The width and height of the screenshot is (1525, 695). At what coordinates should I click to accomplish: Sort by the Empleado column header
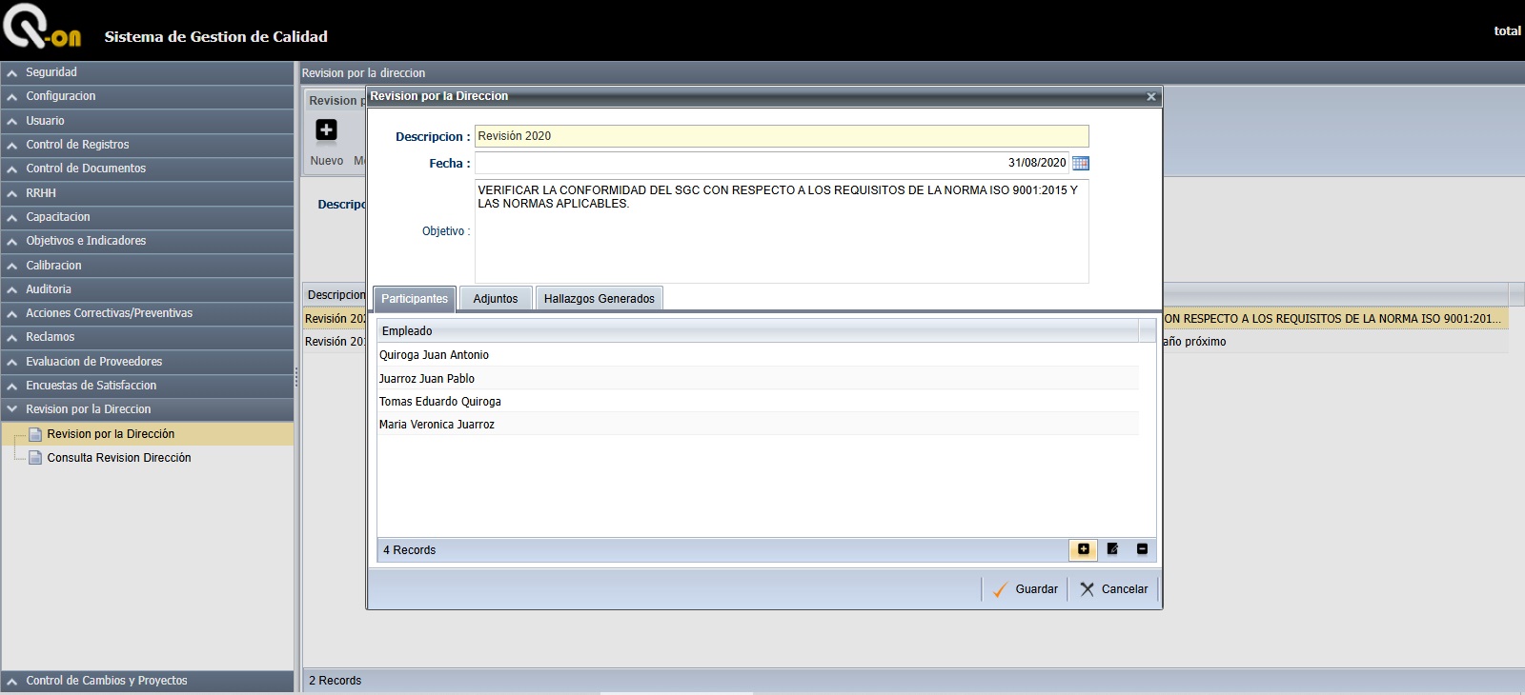[x=758, y=331]
